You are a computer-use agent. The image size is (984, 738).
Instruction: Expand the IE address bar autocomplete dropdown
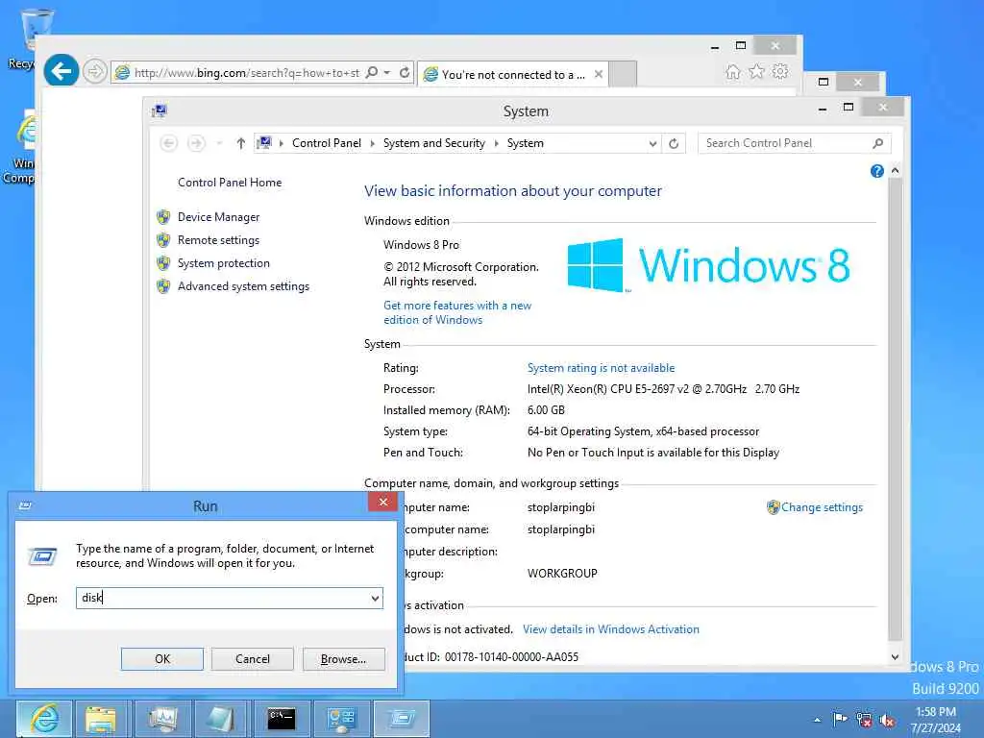[x=387, y=73]
